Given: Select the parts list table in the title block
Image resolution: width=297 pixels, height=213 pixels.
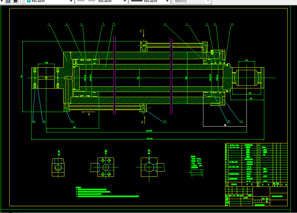Looking at the screenshot, I should coord(256,165).
